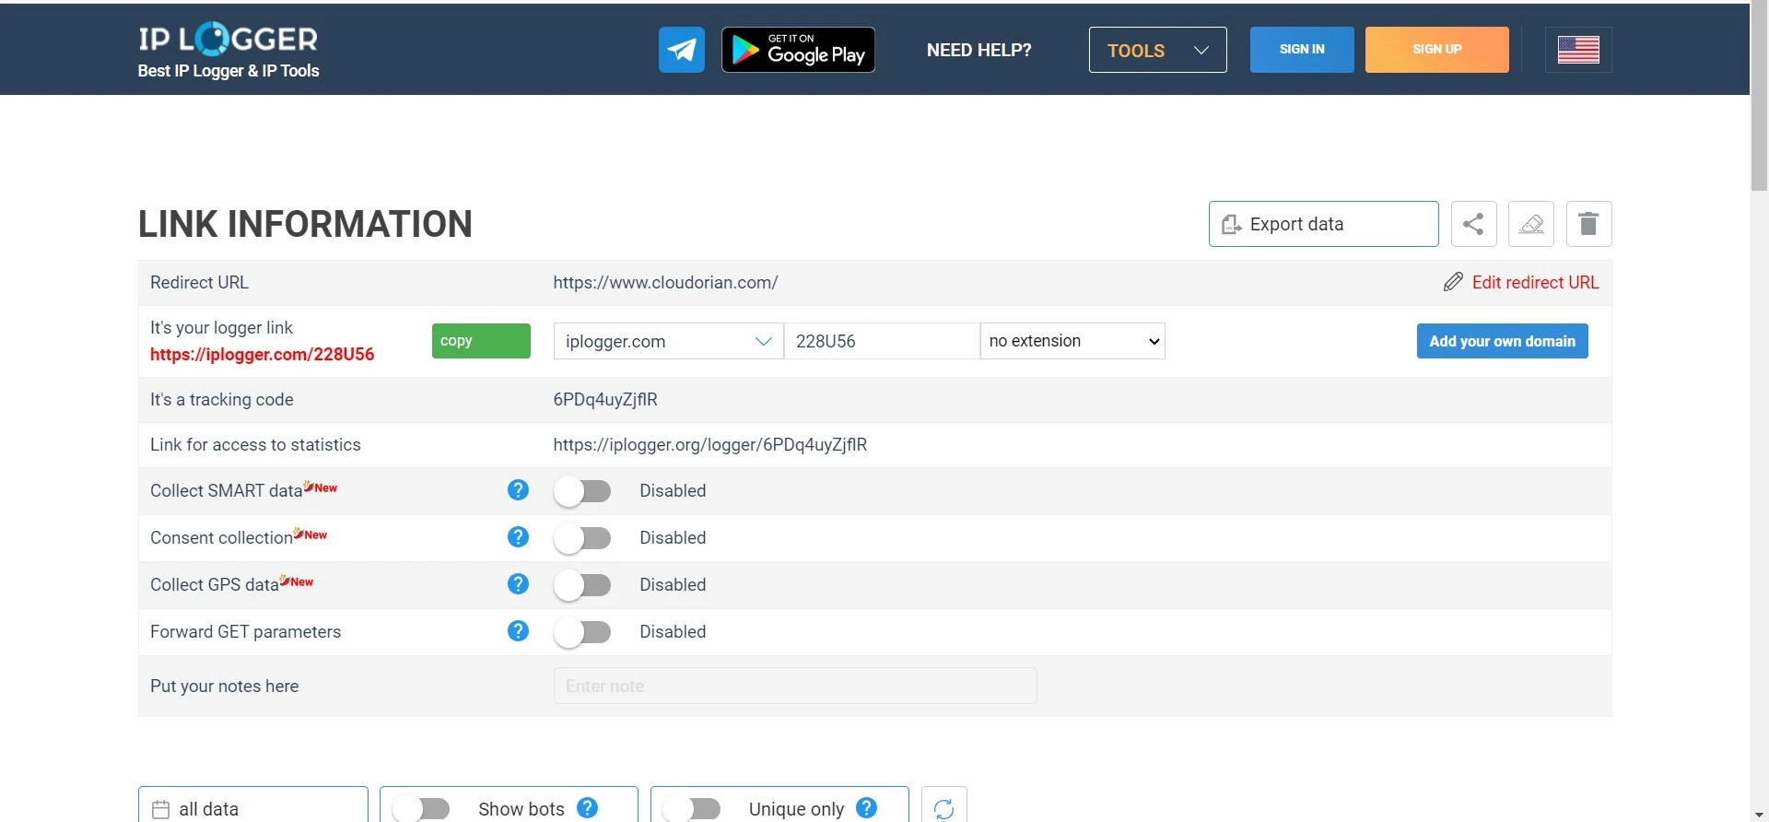1769x822 pixels.
Task: Copy the logger link with copy button
Action: (x=481, y=341)
